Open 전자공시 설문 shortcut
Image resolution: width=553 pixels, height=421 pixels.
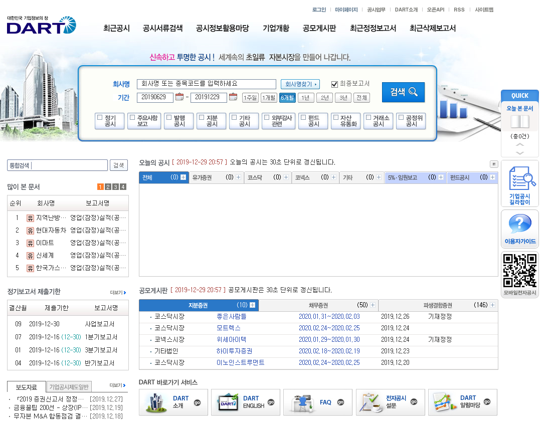point(391,402)
